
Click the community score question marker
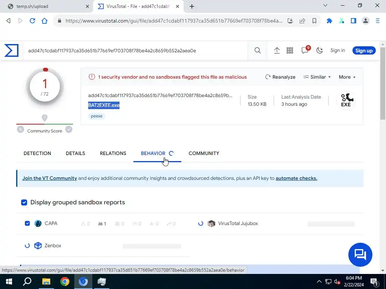(x=44, y=118)
